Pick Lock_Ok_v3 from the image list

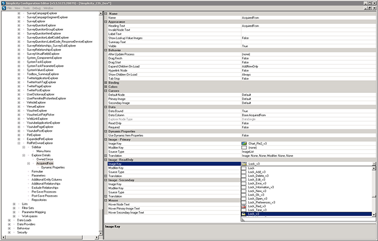[x=256, y=195]
